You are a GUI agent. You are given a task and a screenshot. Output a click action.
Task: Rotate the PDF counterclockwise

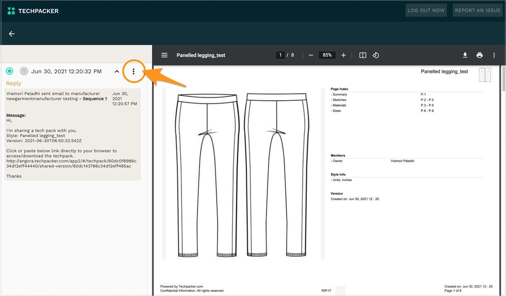point(376,55)
